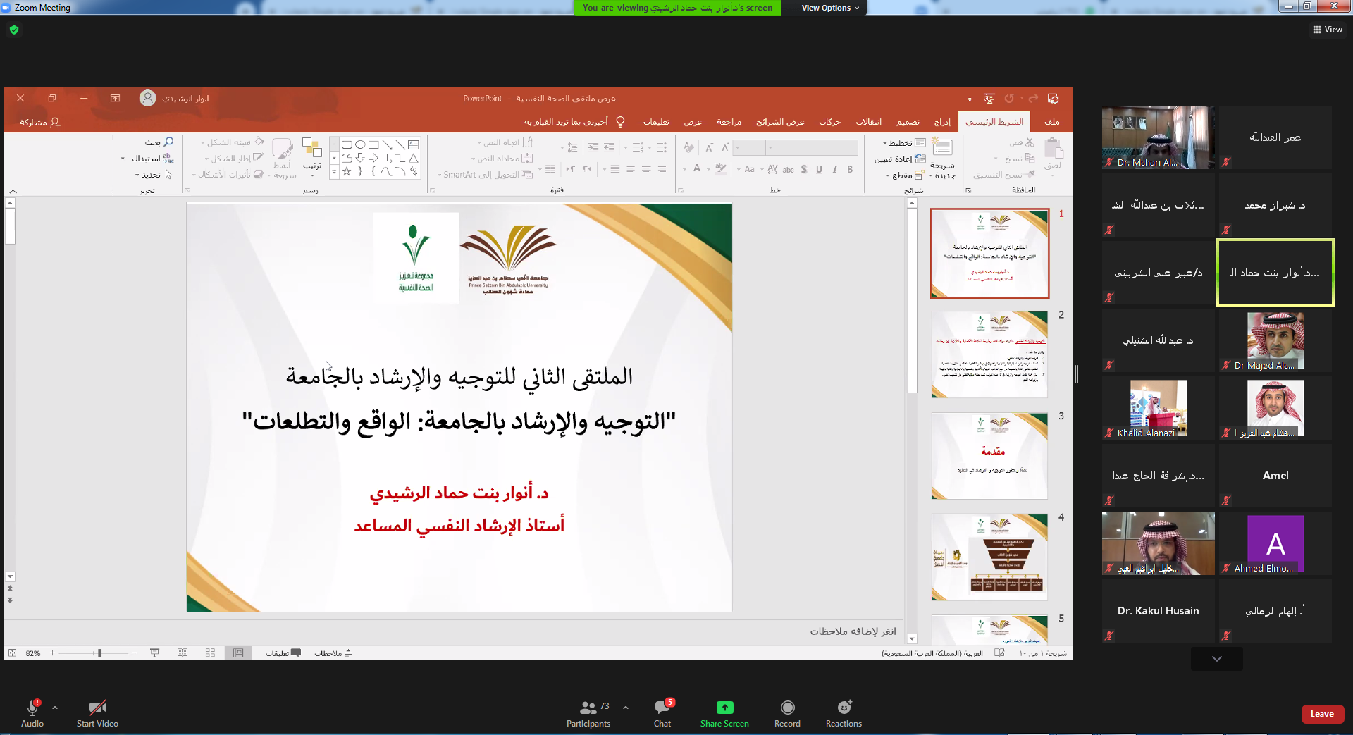This screenshot has width=1353, height=735.
Task: Open the Zoom Reactions menu
Action: point(844,708)
